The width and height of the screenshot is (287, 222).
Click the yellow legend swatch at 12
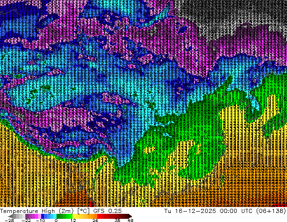[74, 216]
